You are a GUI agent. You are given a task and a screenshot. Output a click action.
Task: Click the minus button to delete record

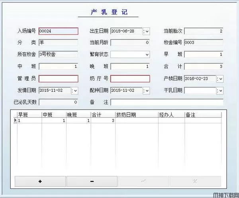(92, 181)
